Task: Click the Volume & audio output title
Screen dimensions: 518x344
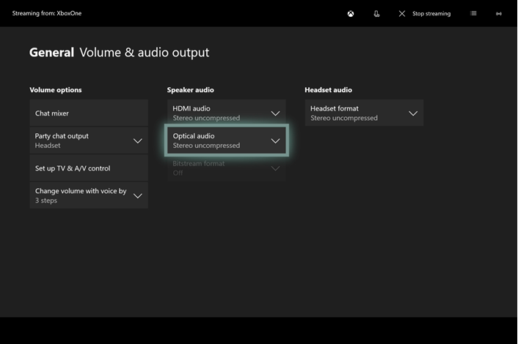Action: (x=144, y=53)
